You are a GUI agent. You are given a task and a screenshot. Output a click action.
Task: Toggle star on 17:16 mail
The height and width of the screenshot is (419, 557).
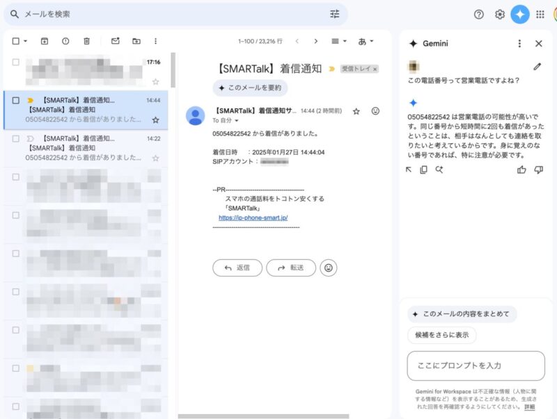tap(155, 82)
